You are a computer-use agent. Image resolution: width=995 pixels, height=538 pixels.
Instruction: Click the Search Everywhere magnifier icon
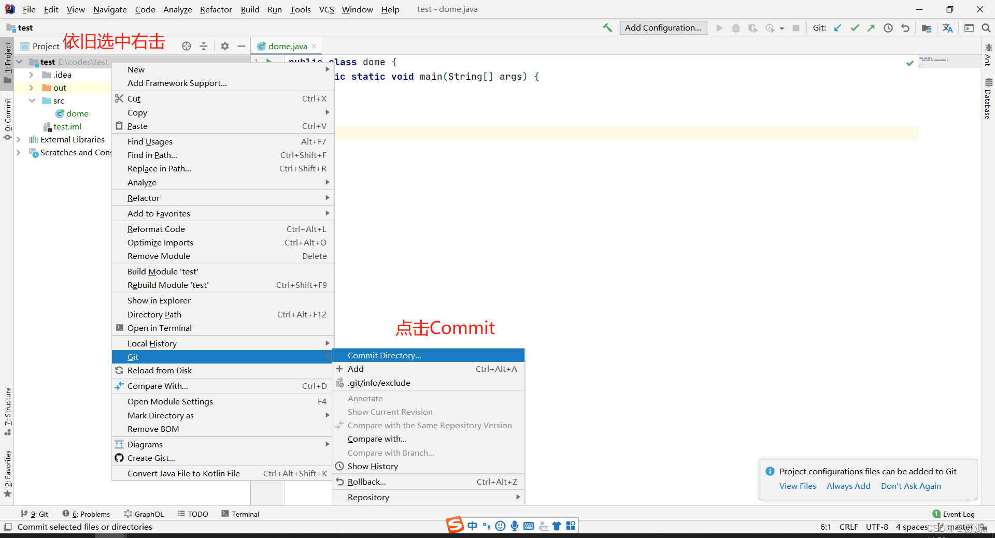pos(986,28)
